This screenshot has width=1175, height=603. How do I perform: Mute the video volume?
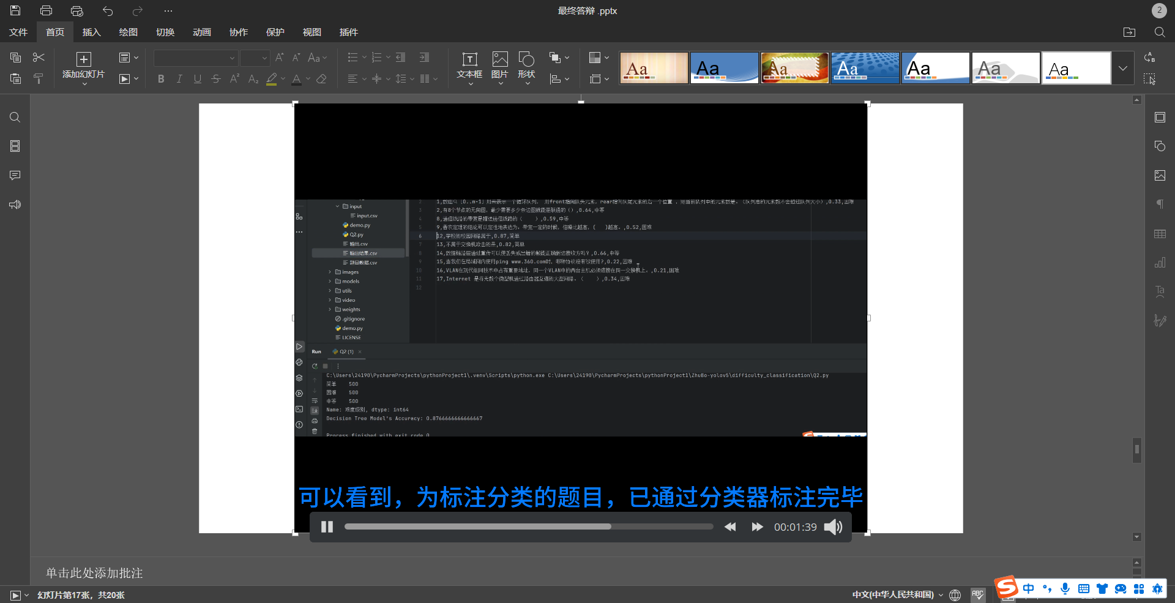point(833,527)
